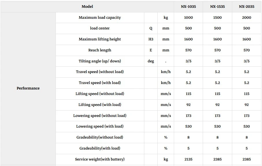
Task: Select the NX-1035 column header
Action: (x=188, y=7)
